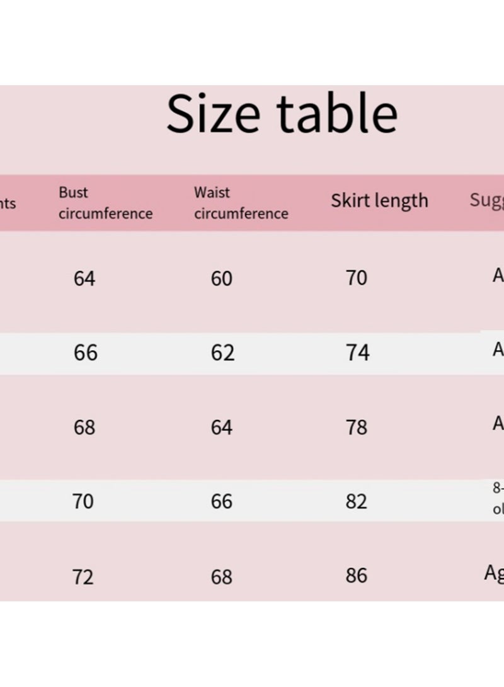Select skirt length value 86
The width and height of the screenshot is (504, 687).
click(357, 576)
